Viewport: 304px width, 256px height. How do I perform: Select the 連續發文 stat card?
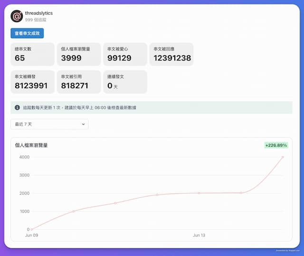[125, 82]
